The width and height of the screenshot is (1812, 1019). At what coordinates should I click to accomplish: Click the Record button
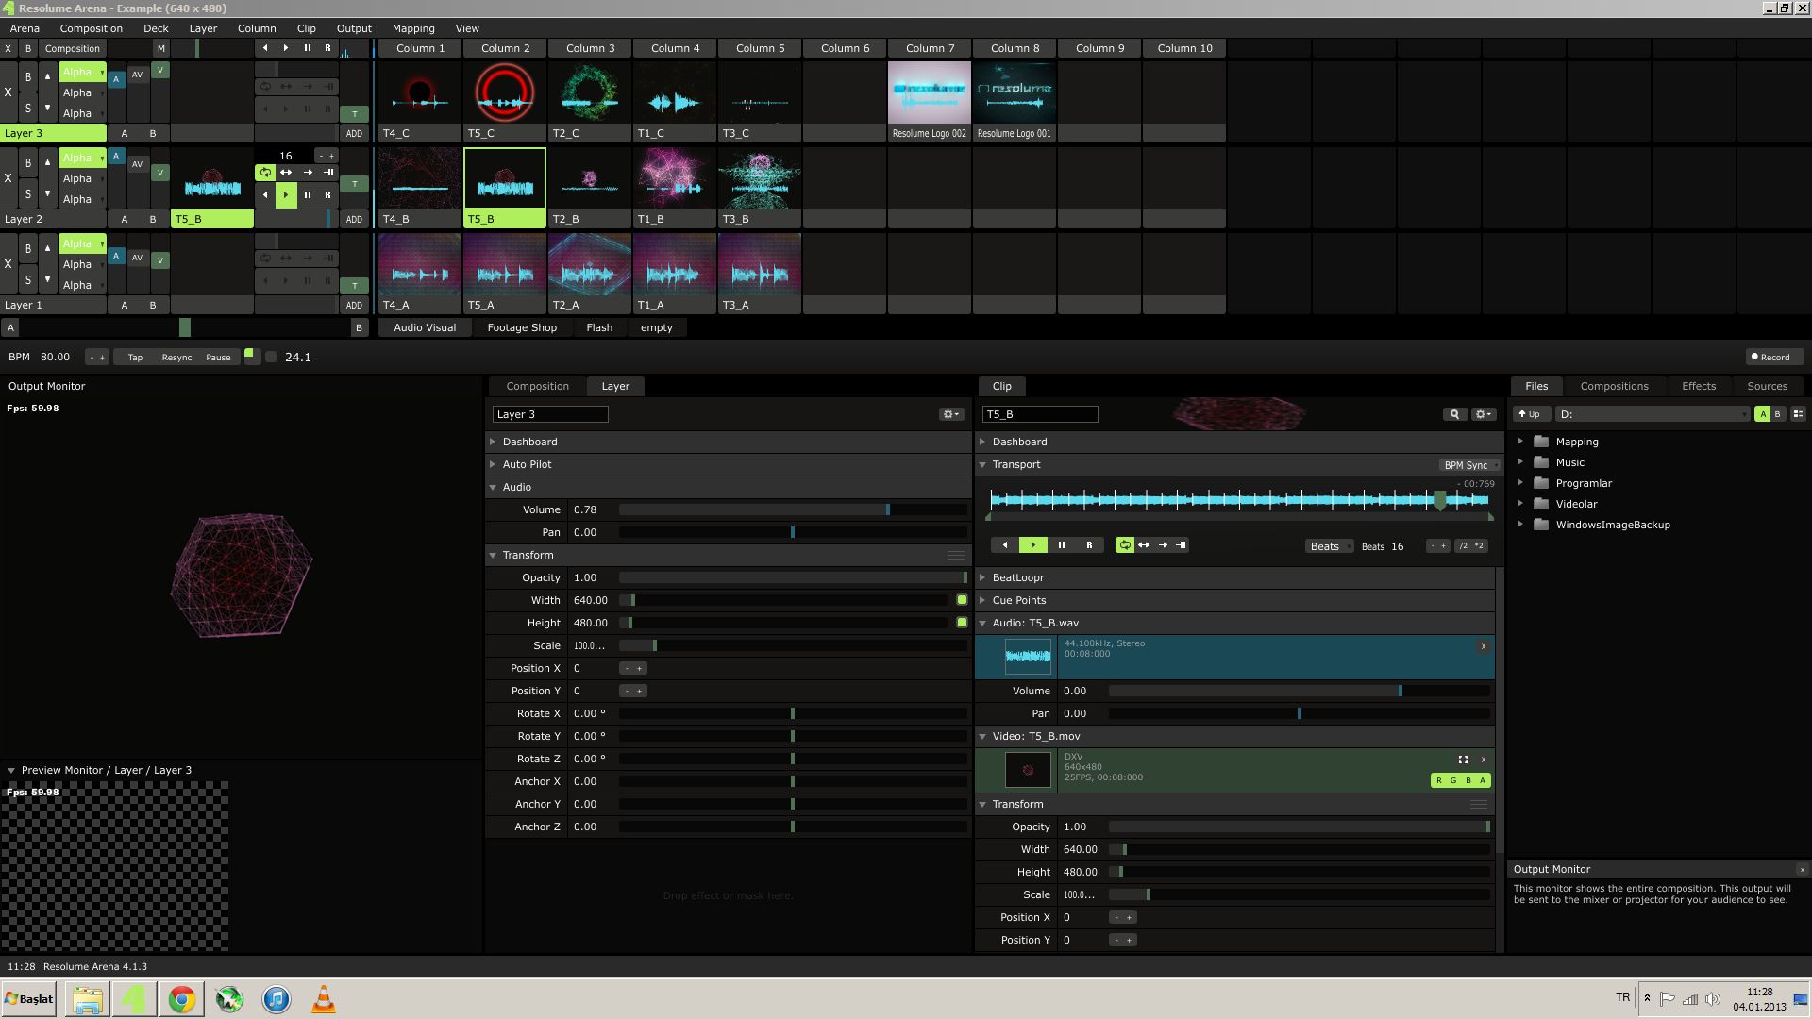tap(1770, 357)
